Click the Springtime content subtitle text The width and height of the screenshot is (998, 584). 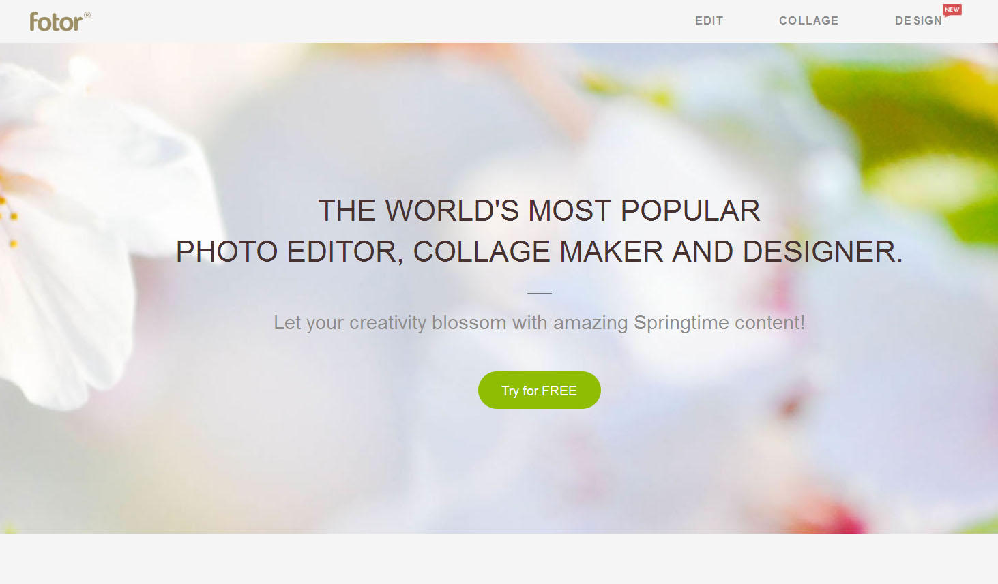(539, 322)
